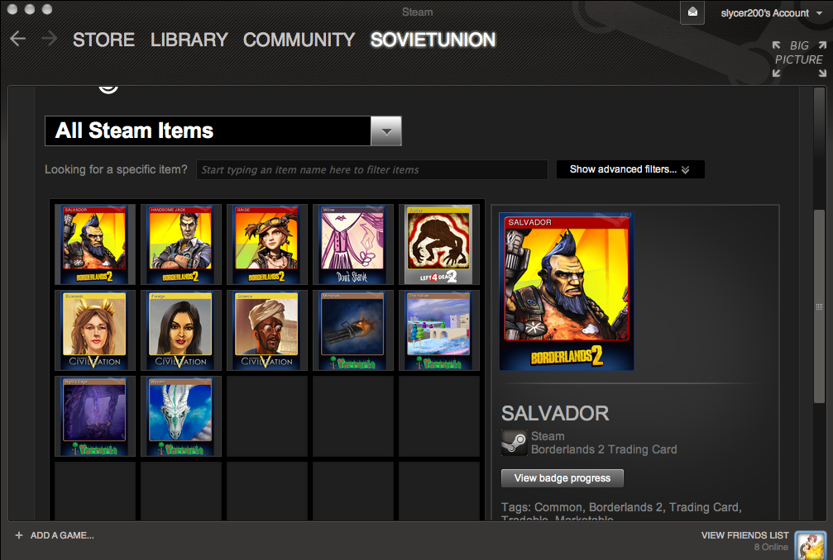The height and width of the screenshot is (560, 833).
Task: Select the Salvador Borderlands 2 card in the grid
Action: click(94, 244)
